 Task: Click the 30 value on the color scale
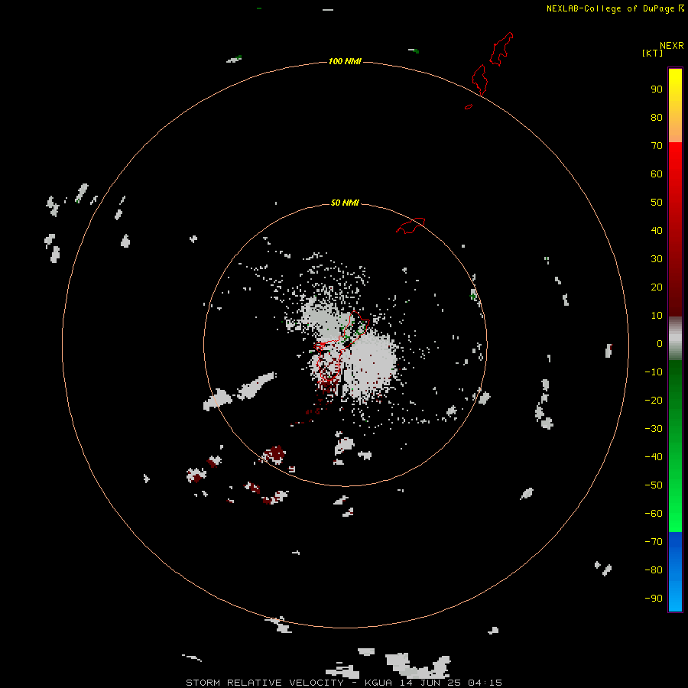657,259
